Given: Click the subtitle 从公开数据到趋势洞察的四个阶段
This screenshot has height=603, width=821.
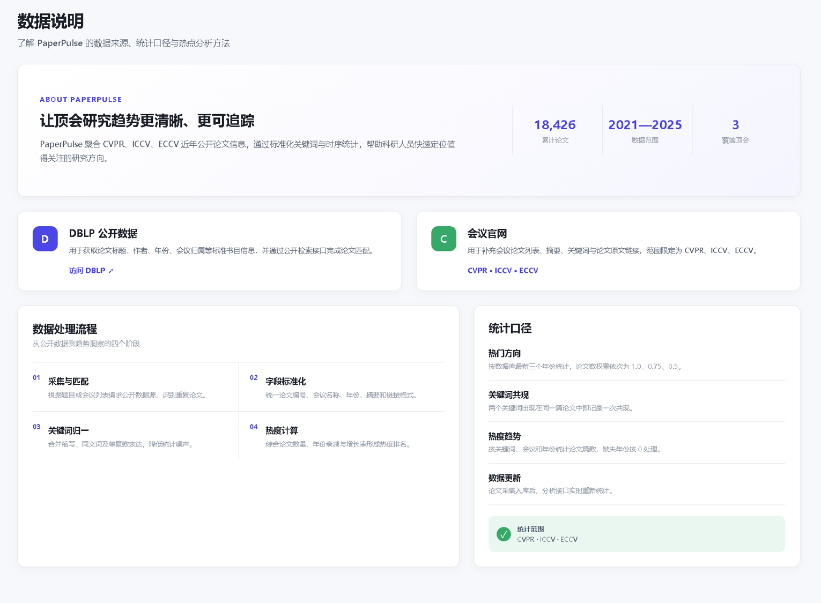Looking at the screenshot, I should [x=86, y=344].
